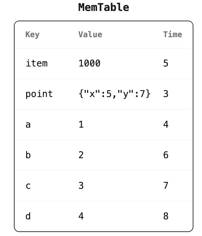Select the point key cell
Screen dimensions: 202x236
[x=39, y=94]
